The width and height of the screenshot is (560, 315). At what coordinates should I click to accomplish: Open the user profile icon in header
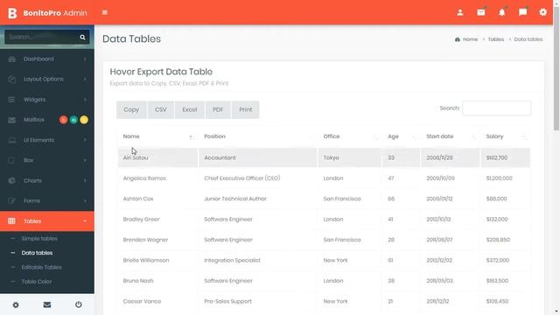pos(460,12)
